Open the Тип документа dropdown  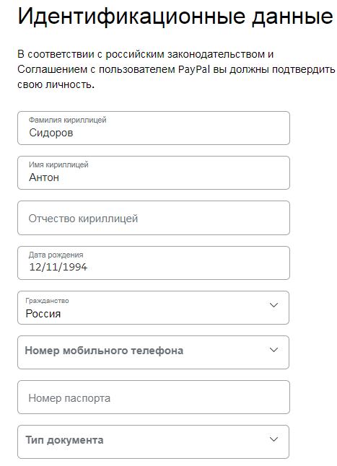click(153, 442)
